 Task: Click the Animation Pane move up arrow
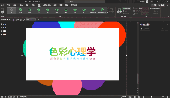point(162,29)
